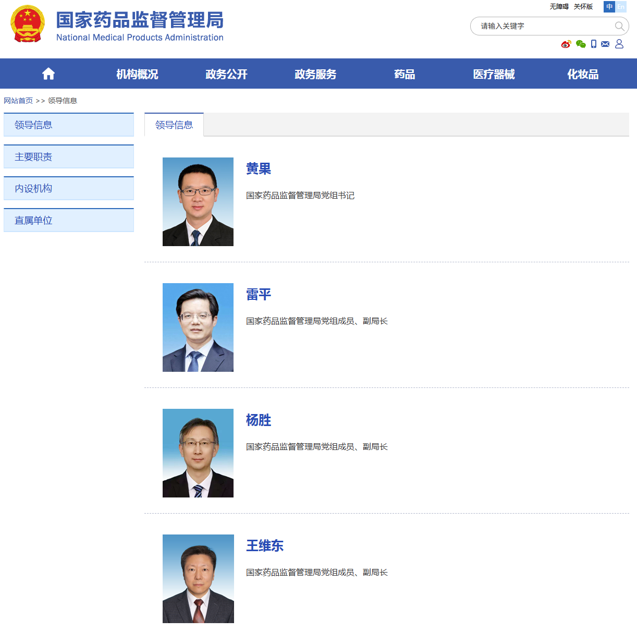Switch language to En
The height and width of the screenshot is (632, 637).
click(621, 7)
